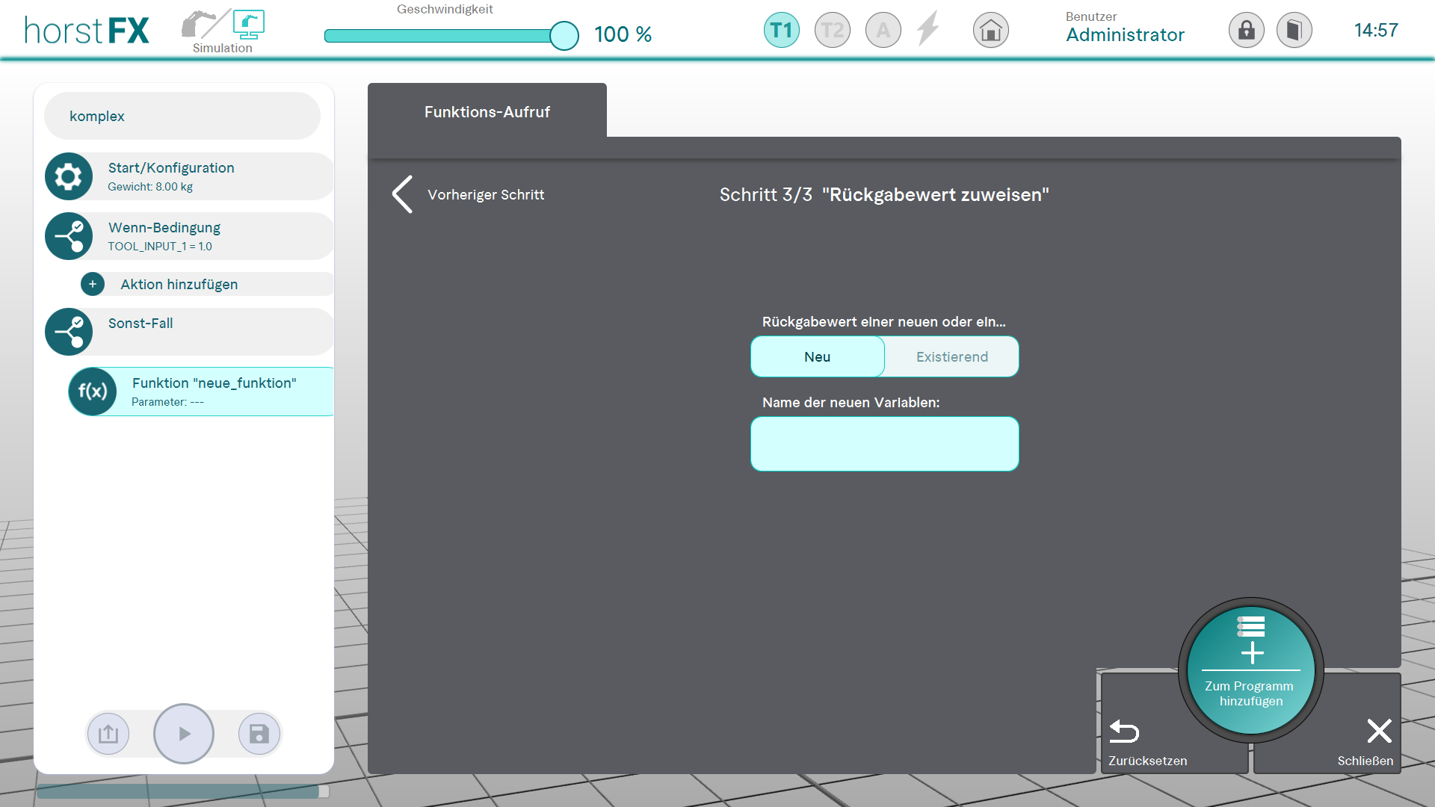Open the manual book icon
Image resolution: width=1435 pixels, height=807 pixels.
[x=1294, y=31]
